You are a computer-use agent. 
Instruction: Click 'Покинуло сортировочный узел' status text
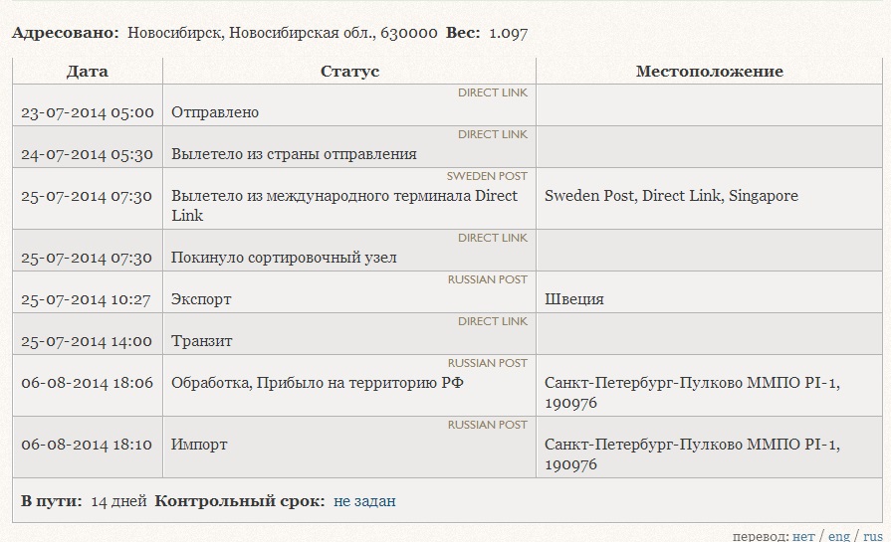284,258
